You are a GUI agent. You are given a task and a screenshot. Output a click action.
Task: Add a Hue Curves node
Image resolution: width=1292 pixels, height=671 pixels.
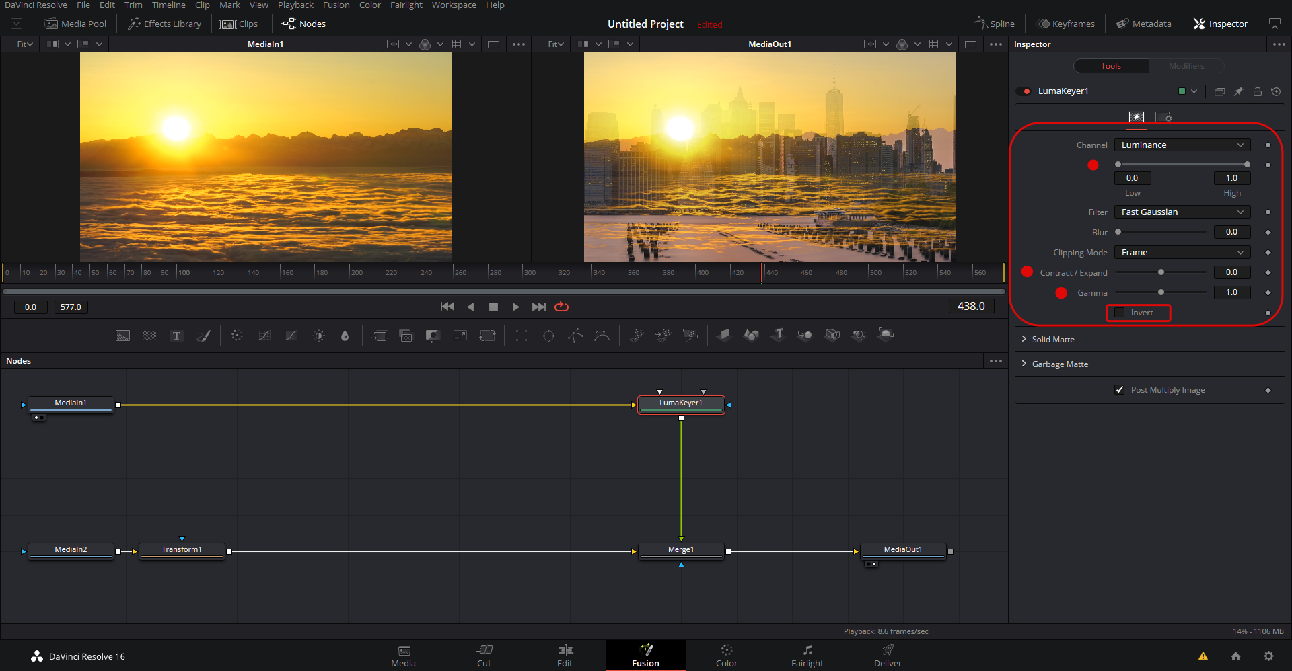[291, 335]
